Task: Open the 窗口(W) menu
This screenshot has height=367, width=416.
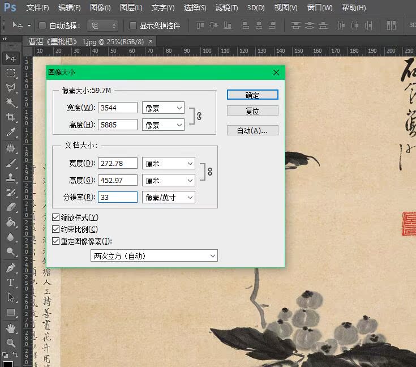Action: 320,7
